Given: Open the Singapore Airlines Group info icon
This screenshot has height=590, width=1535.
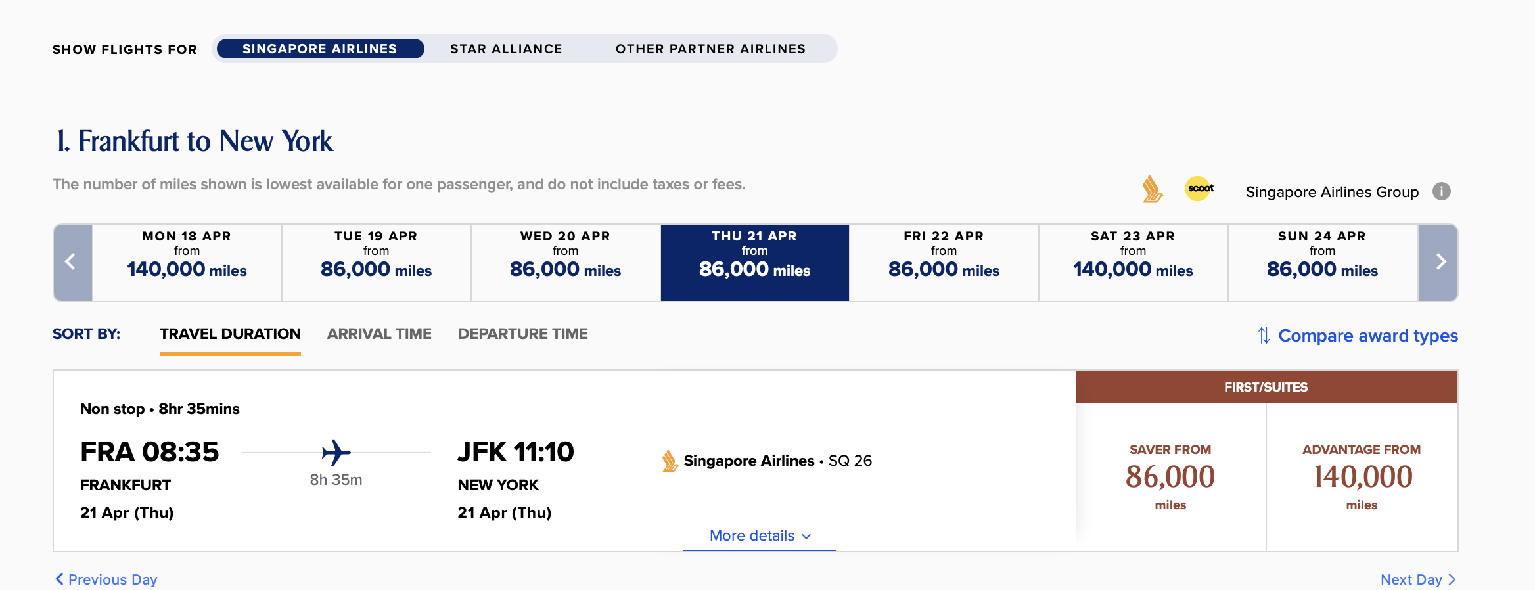Looking at the screenshot, I should point(1441,191).
